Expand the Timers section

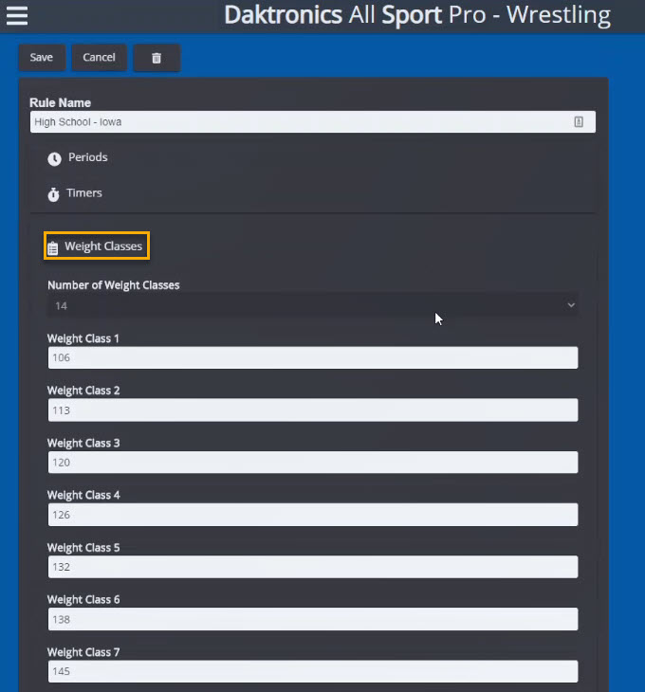pos(84,193)
